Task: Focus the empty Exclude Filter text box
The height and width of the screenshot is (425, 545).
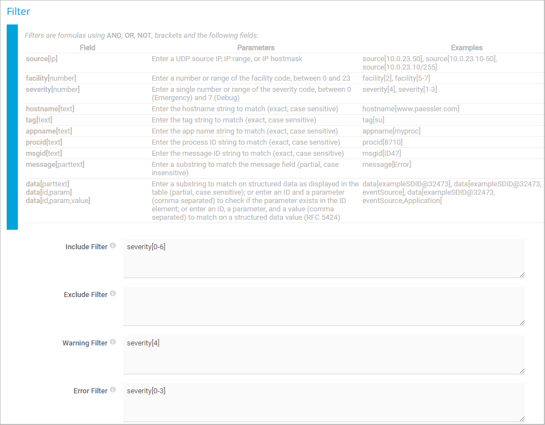Action: (x=323, y=306)
